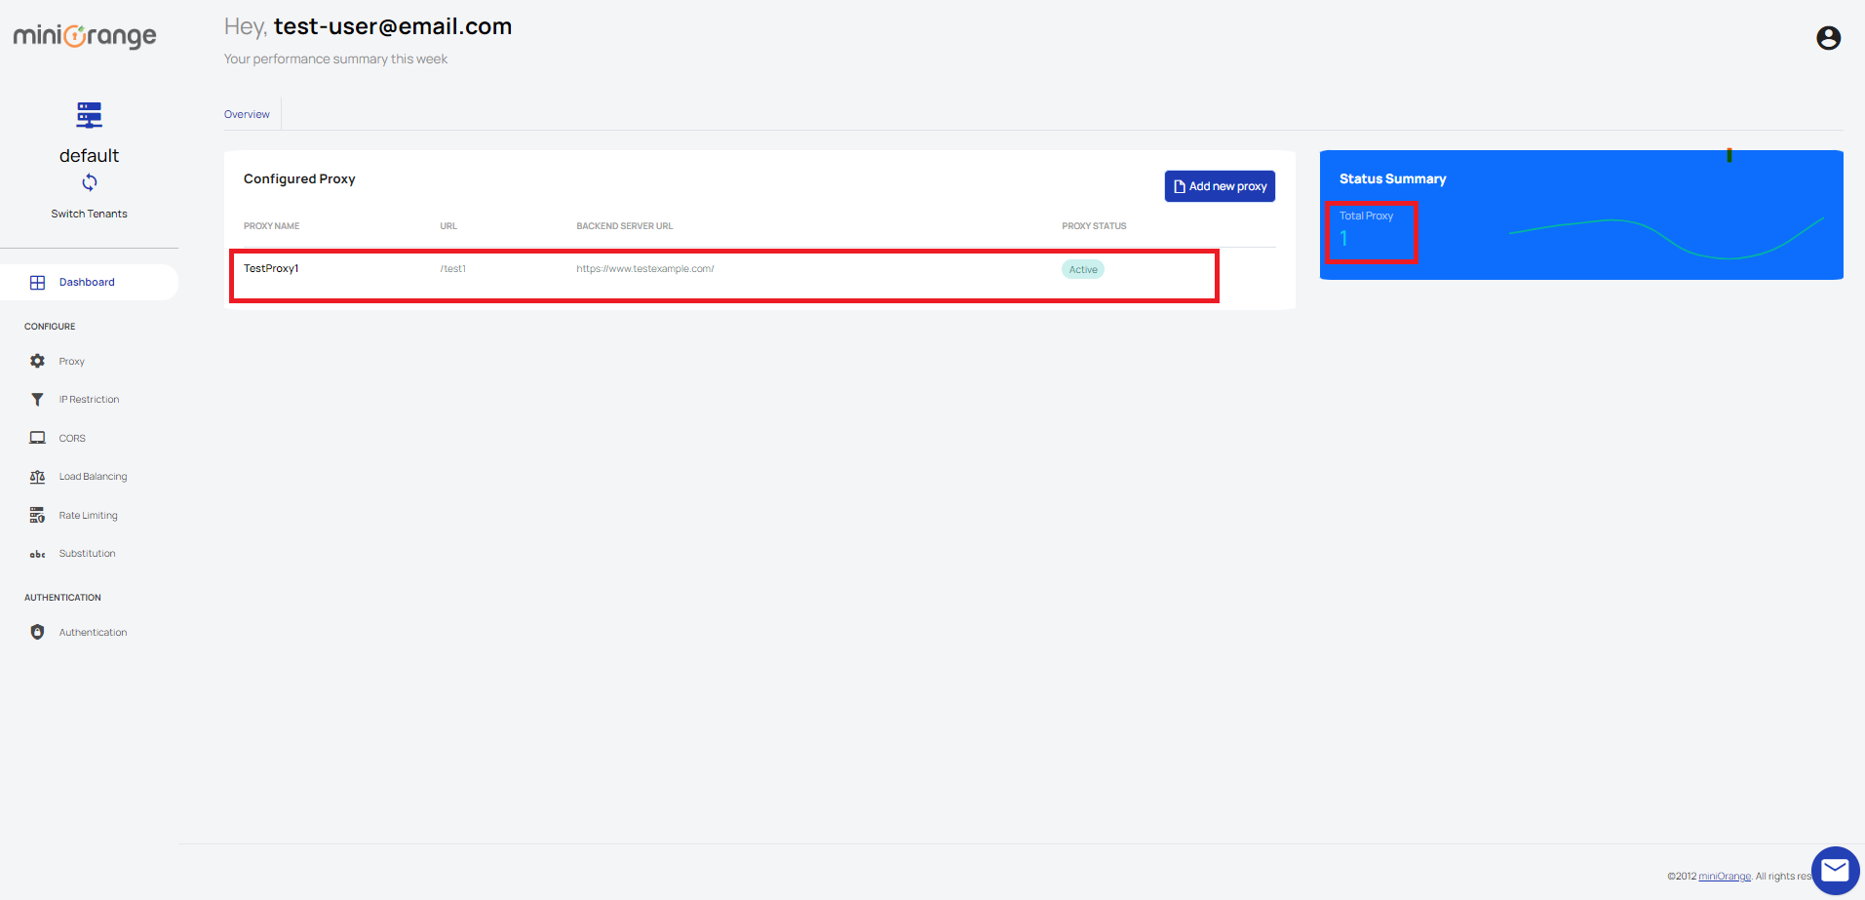
Task: Select the CORS menu item
Action: [72, 438]
